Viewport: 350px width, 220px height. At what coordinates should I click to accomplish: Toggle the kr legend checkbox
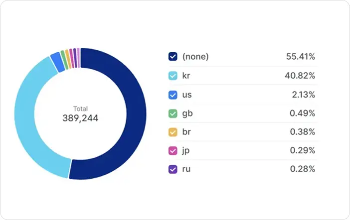click(x=173, y=76)
